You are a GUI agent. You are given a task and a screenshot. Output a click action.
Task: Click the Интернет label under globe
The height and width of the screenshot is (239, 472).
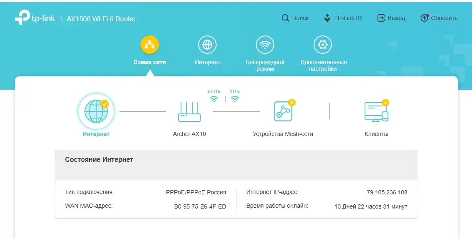[96, 134]
